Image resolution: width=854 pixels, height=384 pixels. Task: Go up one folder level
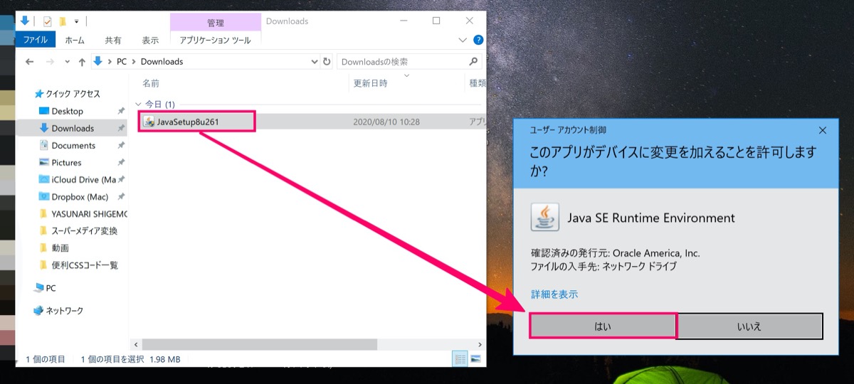[82, 62]
